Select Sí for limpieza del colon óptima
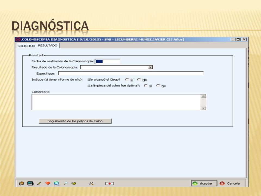 (146, 85)
